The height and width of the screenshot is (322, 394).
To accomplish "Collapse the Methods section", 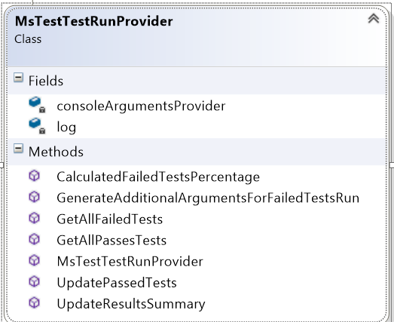I will point(18,149).
